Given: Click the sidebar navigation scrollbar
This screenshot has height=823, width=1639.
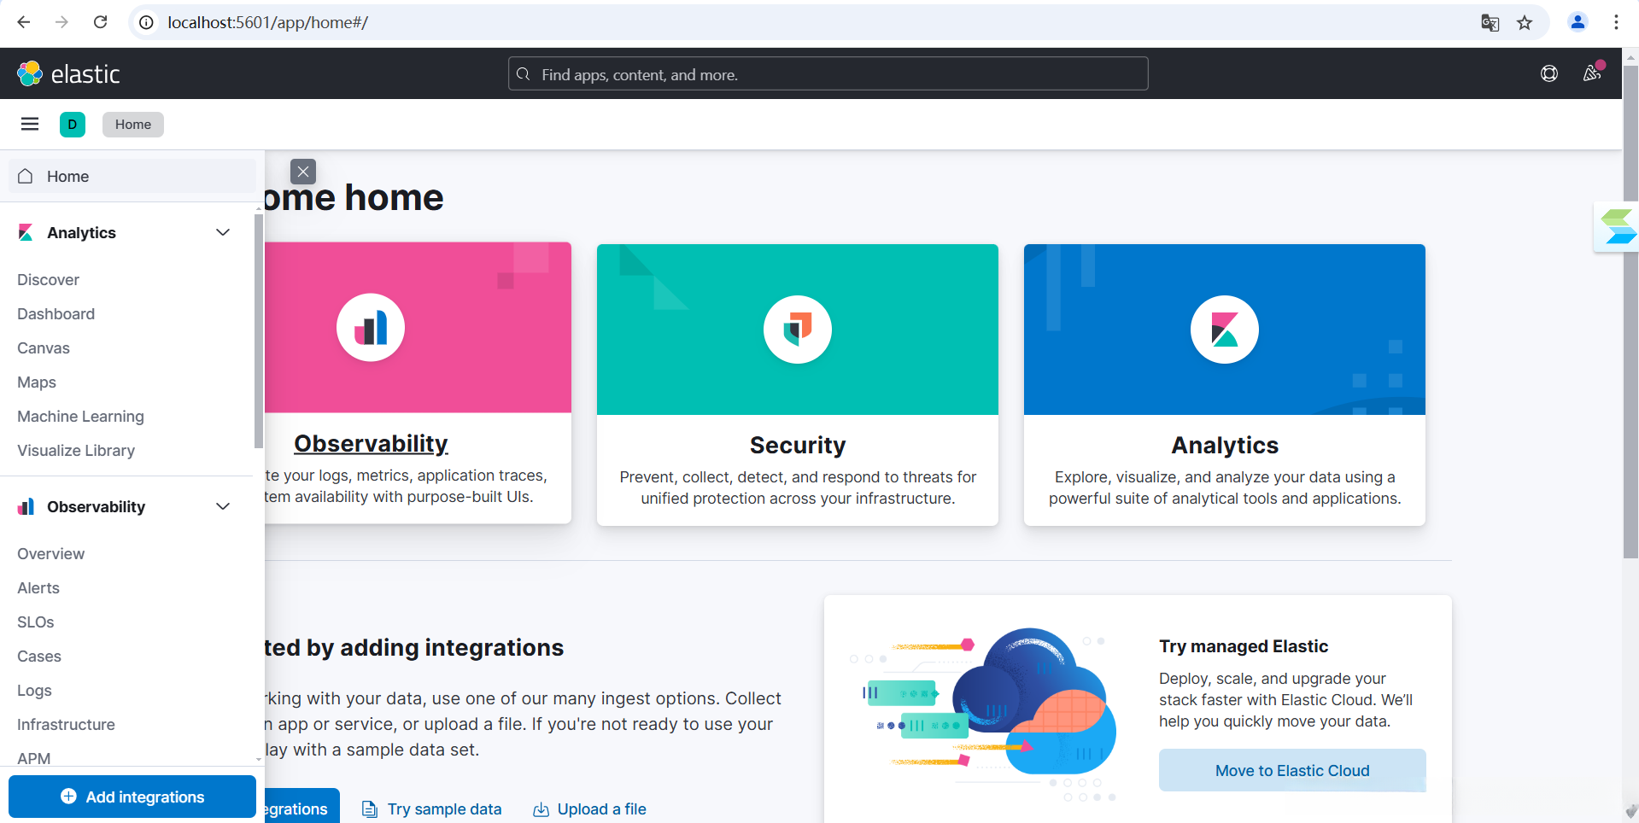Looking at the screenshot, I should [259, 331].
